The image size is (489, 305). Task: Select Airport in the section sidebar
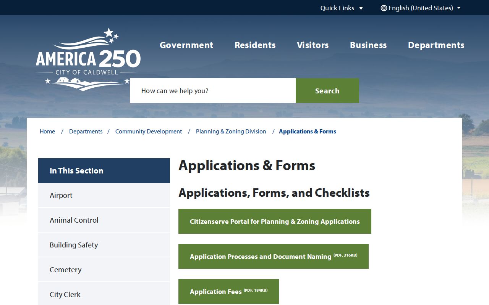tap(104, 195)
